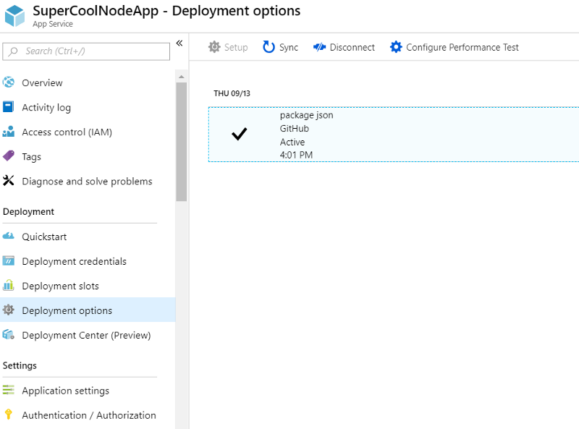Image resolution: width=579 pixels, height=429 pixels.
Task: Click the Sync button label
Action: click(x=288, y=48)
